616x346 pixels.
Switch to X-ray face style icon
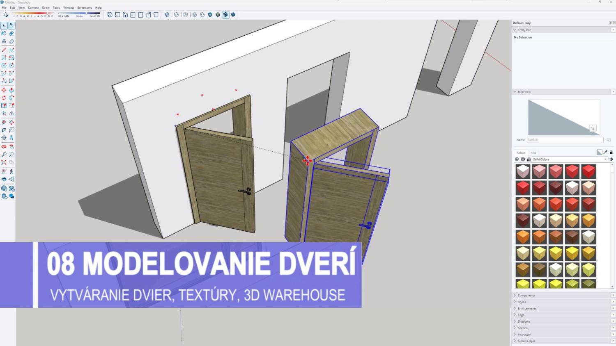167,15
